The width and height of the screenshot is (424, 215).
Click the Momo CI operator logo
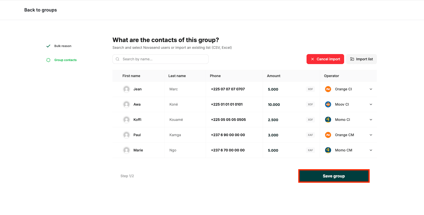coord(328,120)
